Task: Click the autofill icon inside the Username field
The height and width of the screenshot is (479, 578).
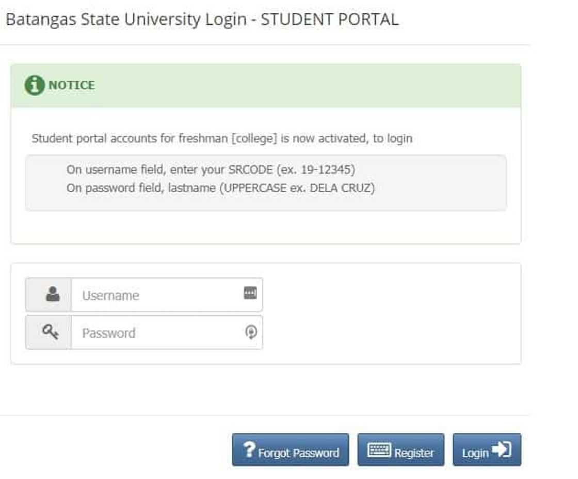Action: (x=250, y=293)
